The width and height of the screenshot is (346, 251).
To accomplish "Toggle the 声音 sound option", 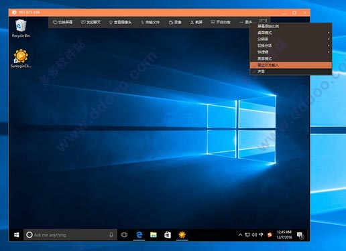I will (290, 72).
